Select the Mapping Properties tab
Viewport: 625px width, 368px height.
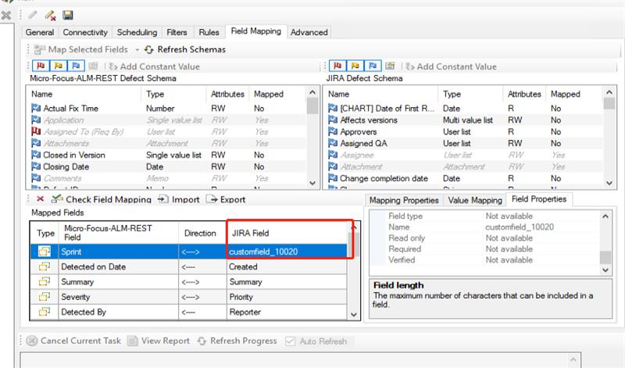point(404,200)
